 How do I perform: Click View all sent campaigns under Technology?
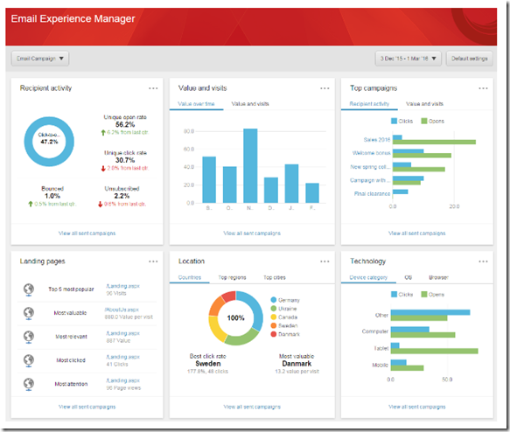[417, 407]
